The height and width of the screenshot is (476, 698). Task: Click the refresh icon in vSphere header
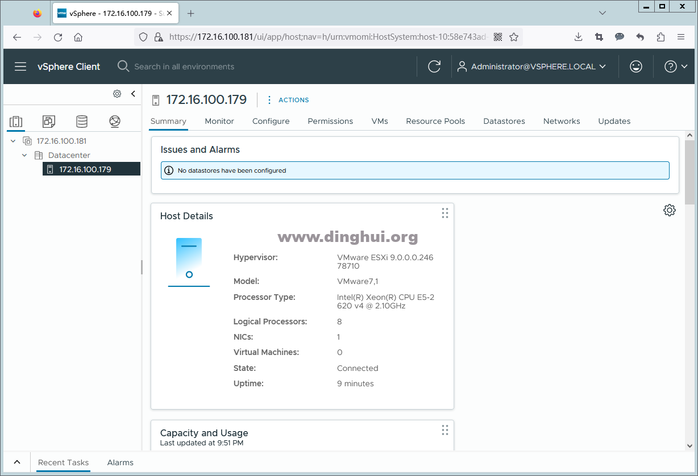[434, 66]
